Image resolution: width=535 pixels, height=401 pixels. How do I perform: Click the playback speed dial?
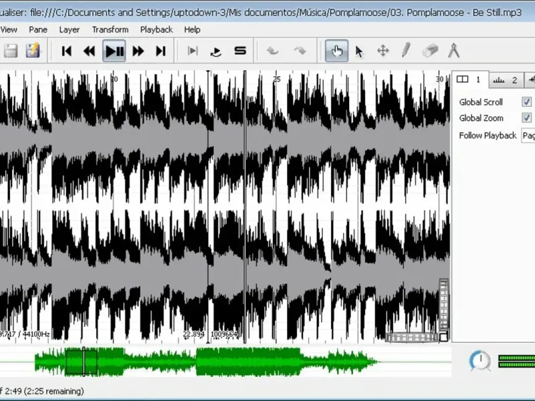point(480,360)
